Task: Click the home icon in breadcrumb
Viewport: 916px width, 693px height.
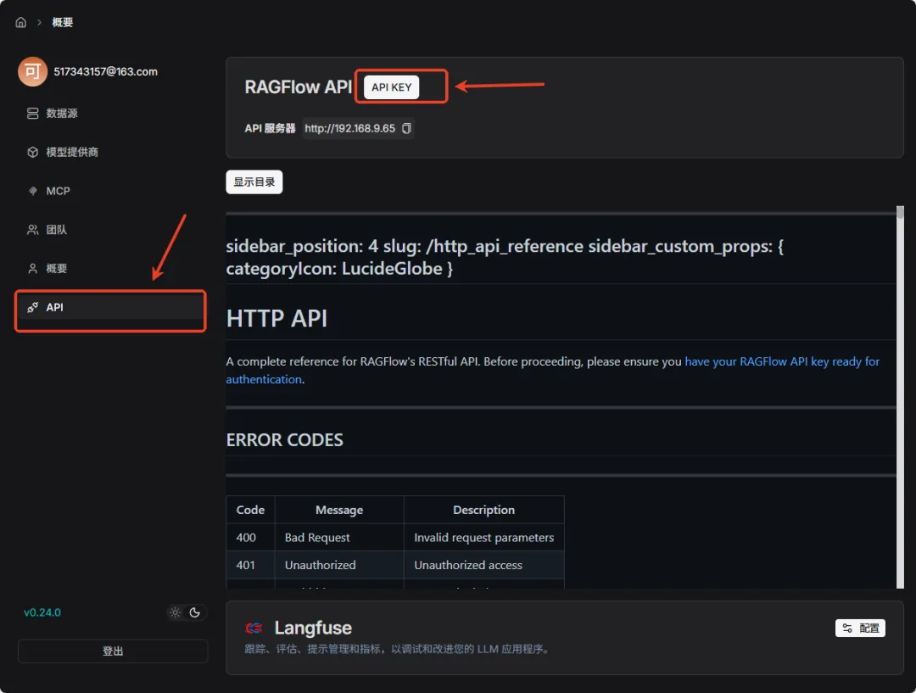Action: coord(21,22)
